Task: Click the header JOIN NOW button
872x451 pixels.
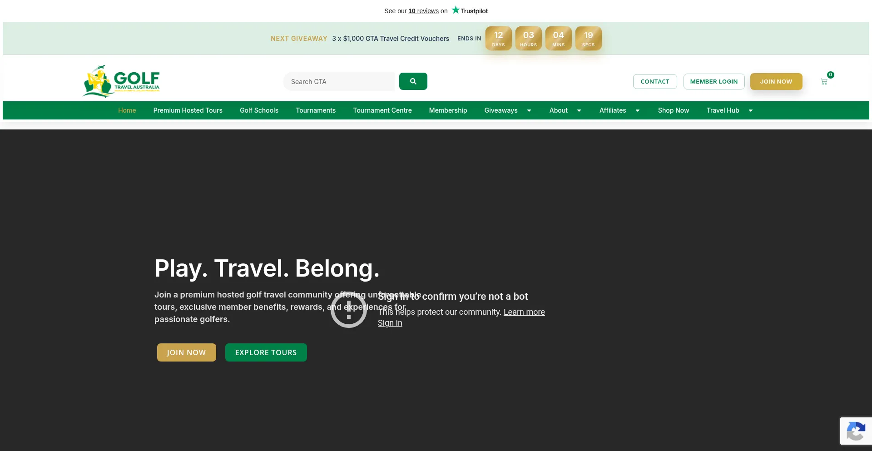Action: click(x=776, y=81)
